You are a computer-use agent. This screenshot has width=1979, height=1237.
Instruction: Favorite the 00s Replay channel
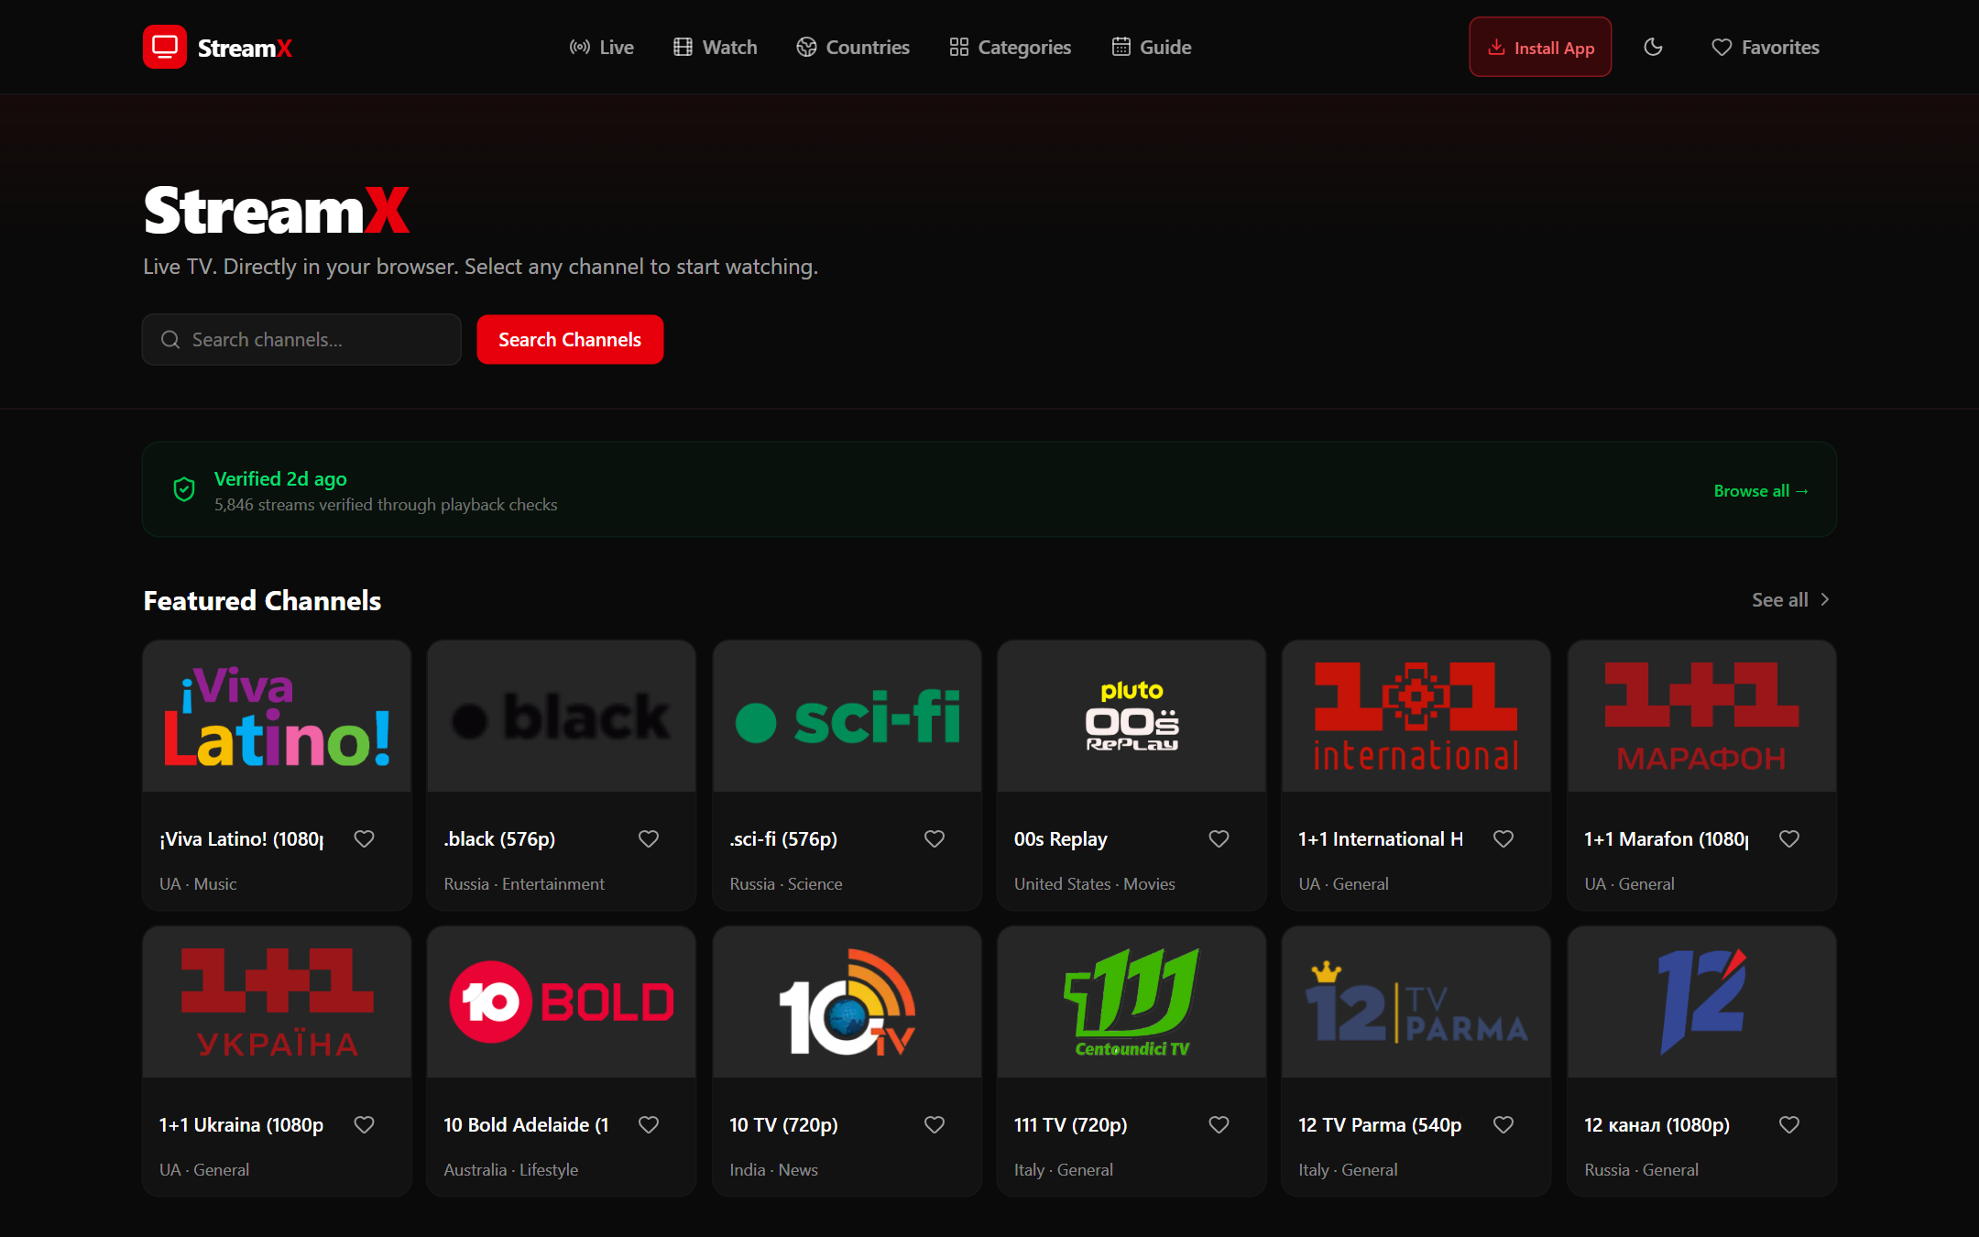point(1219,838)
